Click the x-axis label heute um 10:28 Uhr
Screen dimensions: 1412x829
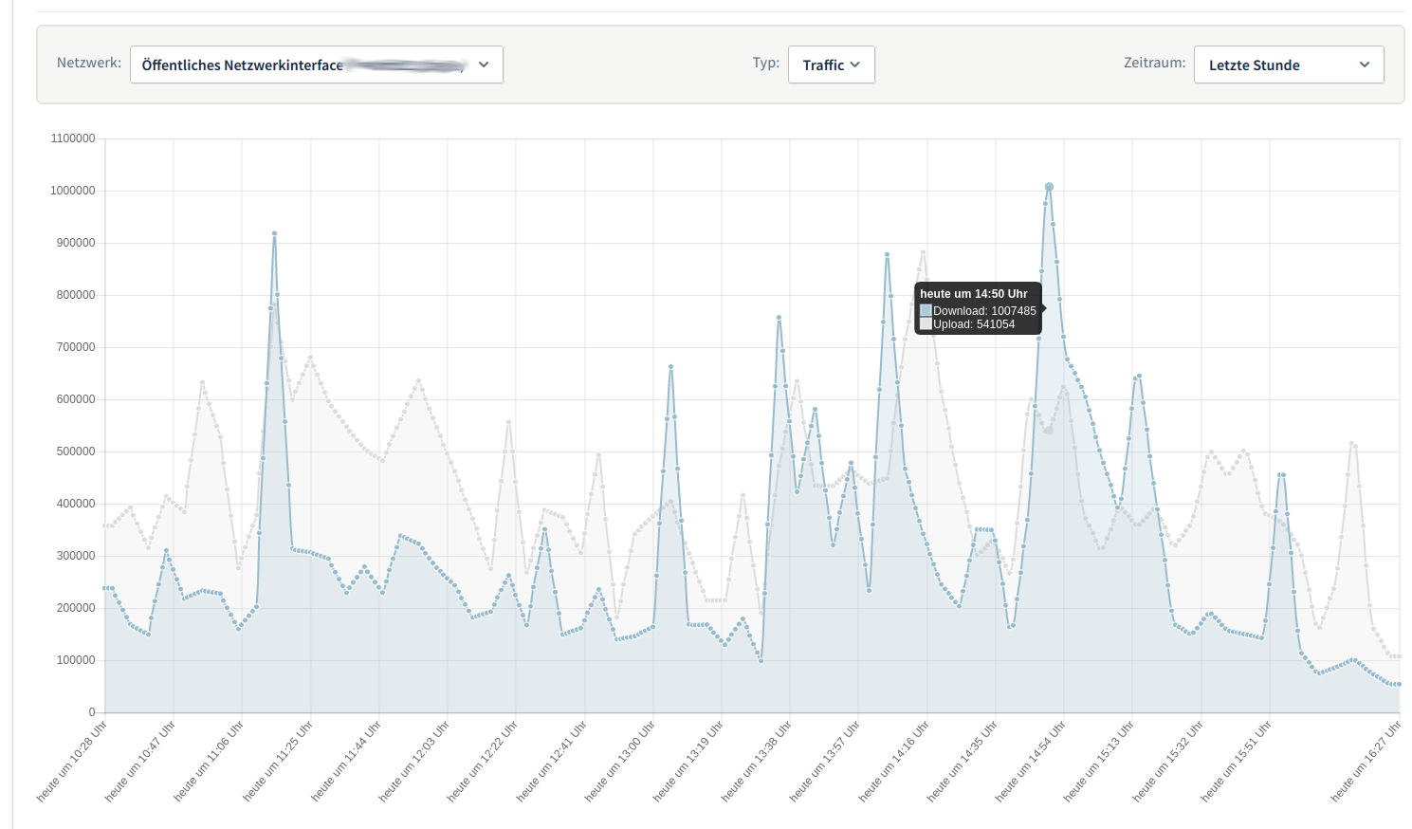point(72,761)
